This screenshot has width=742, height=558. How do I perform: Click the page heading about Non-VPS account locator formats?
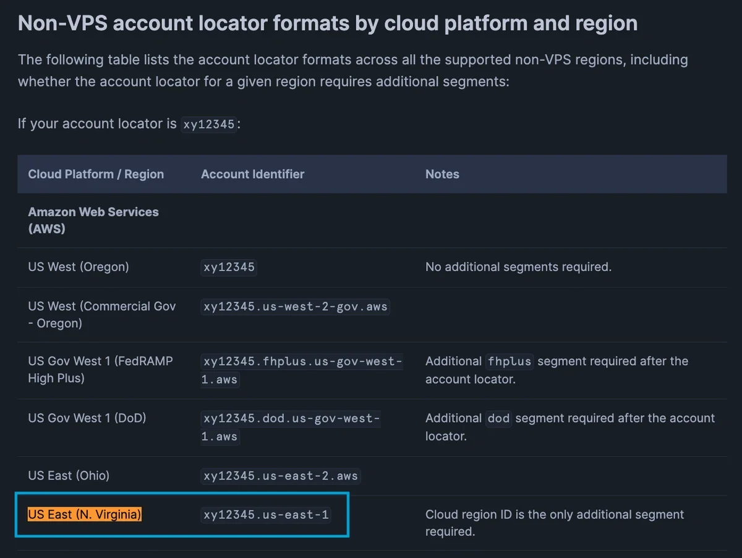(327, 24)
